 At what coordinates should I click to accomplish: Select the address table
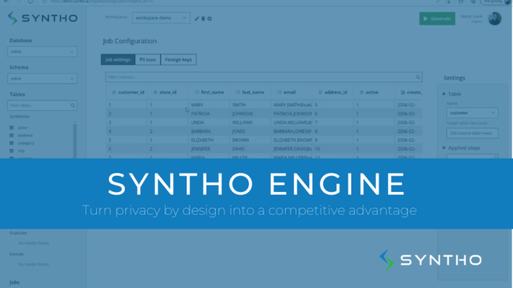[x=25, y=135]
